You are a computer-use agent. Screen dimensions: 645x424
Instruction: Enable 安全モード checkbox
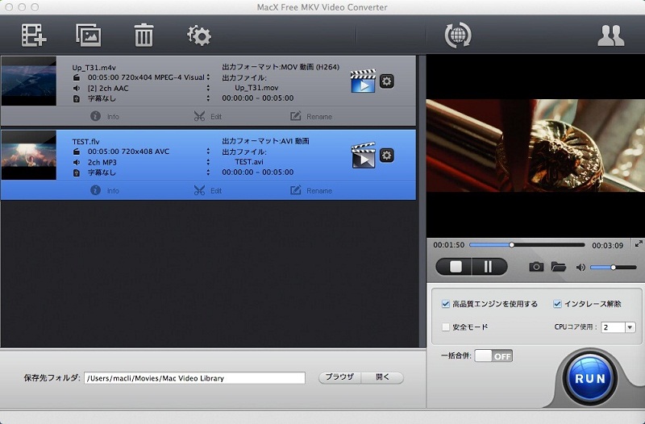coord(446,327)
